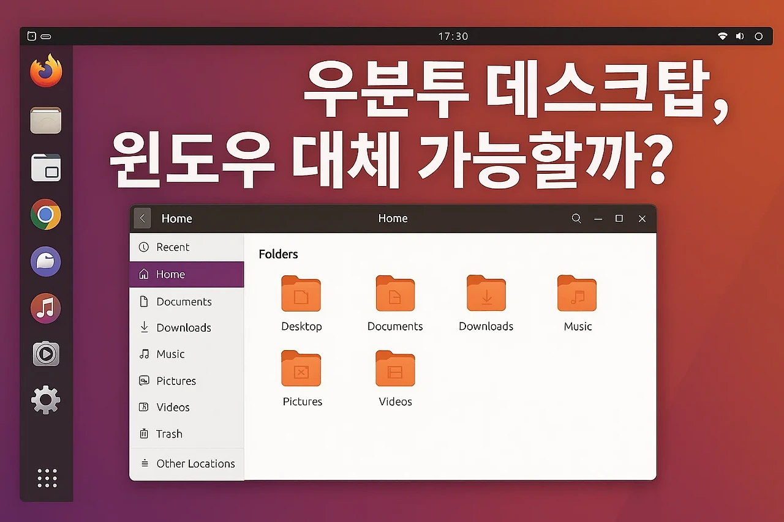Click the Folders heading text
Image resolution: width=784 pixels, height=522 pixels.
coord(278,254)
